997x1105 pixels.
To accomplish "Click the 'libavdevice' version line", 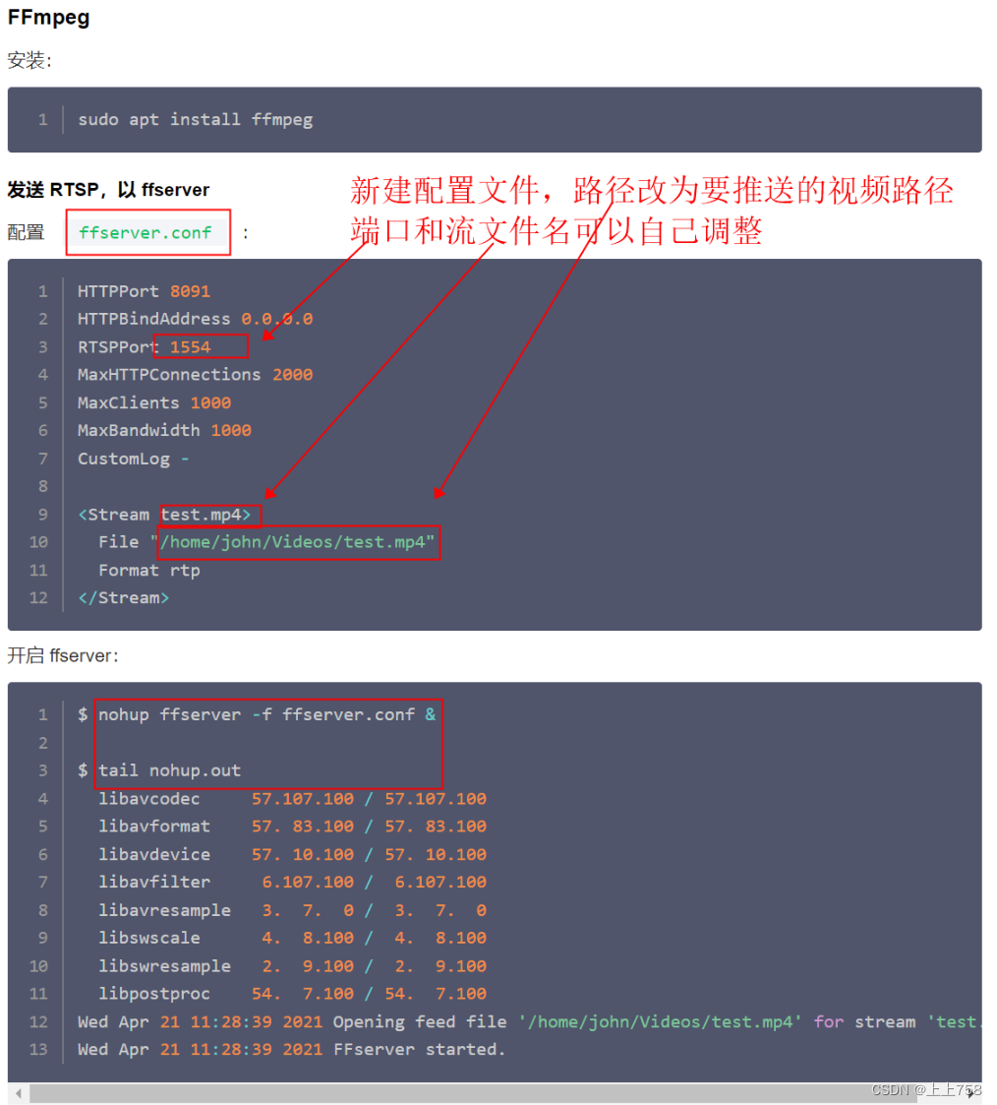I will click(292, 854).
